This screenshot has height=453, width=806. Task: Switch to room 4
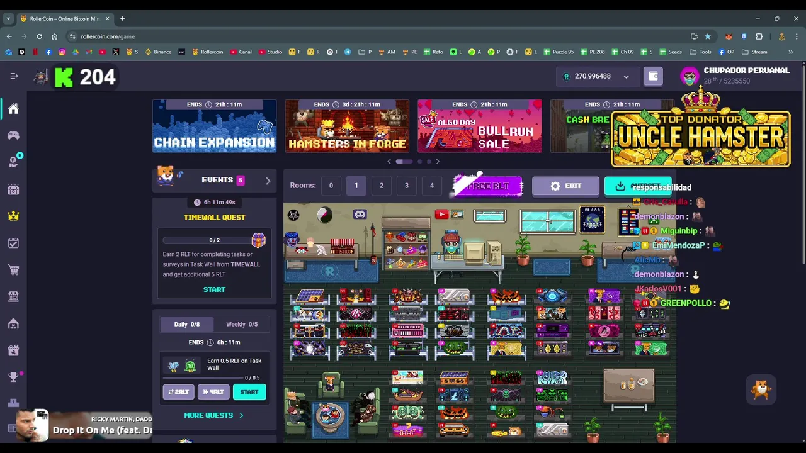pyautogui.click(x=431, y=186)
